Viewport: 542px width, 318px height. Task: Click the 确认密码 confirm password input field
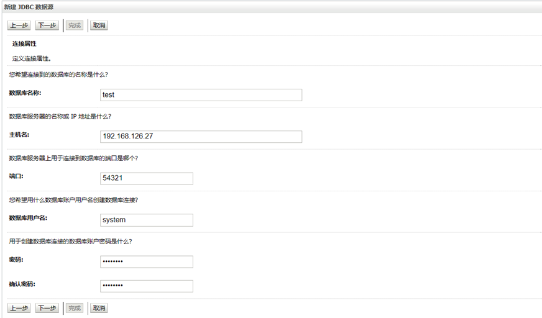click(146, 286)
